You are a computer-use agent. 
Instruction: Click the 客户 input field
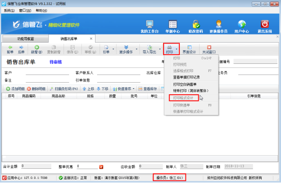point(47,72)
